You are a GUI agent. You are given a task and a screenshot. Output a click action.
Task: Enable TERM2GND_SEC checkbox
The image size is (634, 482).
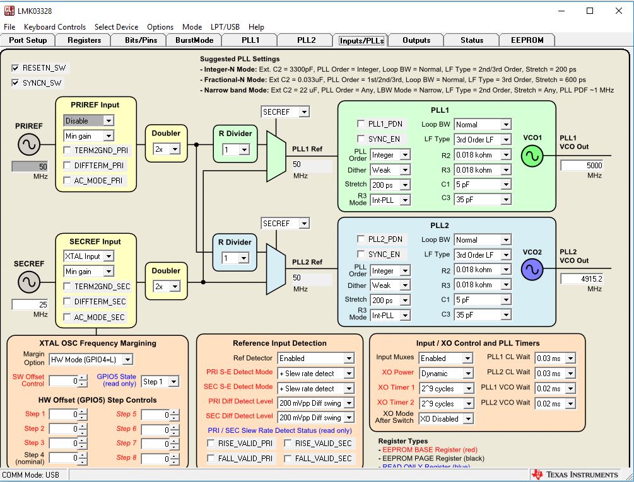[x=67, y=286]
